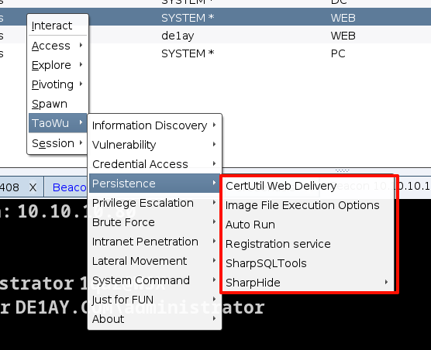
Task: Open the Session submenu
Action: 57,143
